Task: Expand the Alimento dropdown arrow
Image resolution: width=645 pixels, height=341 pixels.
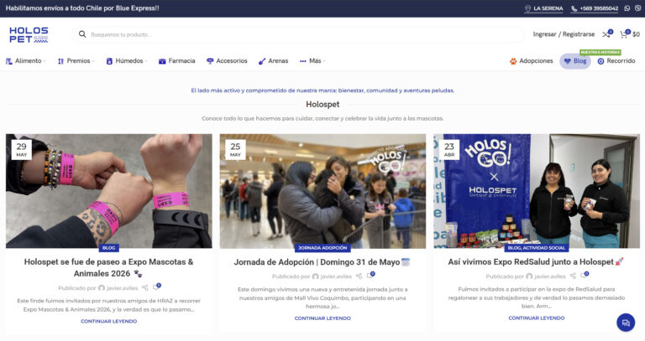Action: (x=45, y=61)
